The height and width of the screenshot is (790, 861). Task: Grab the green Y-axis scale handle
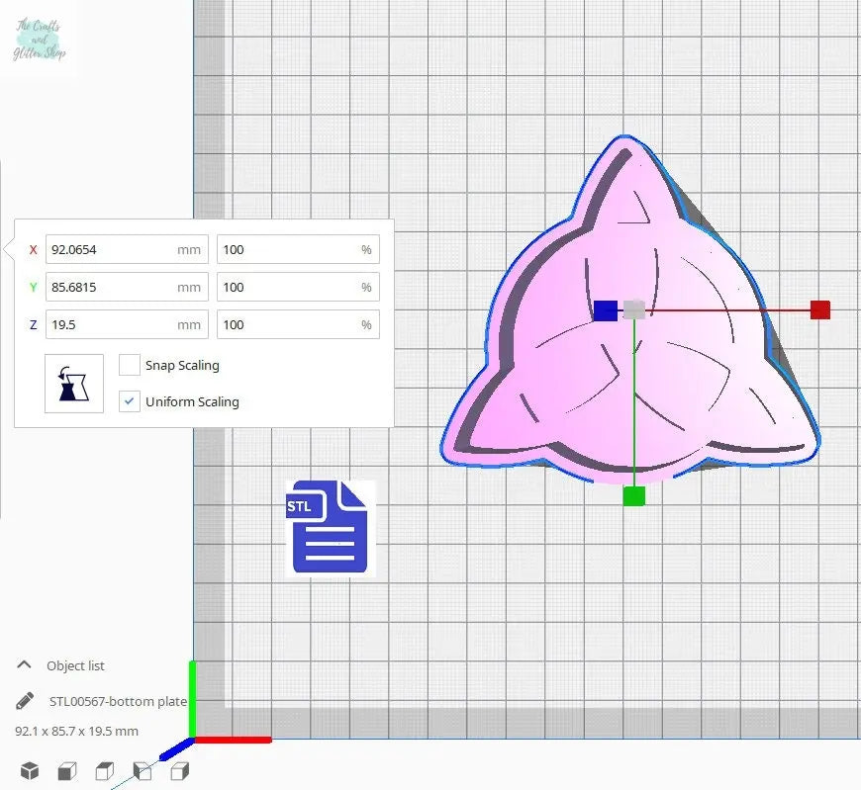(x=634, y=496)
